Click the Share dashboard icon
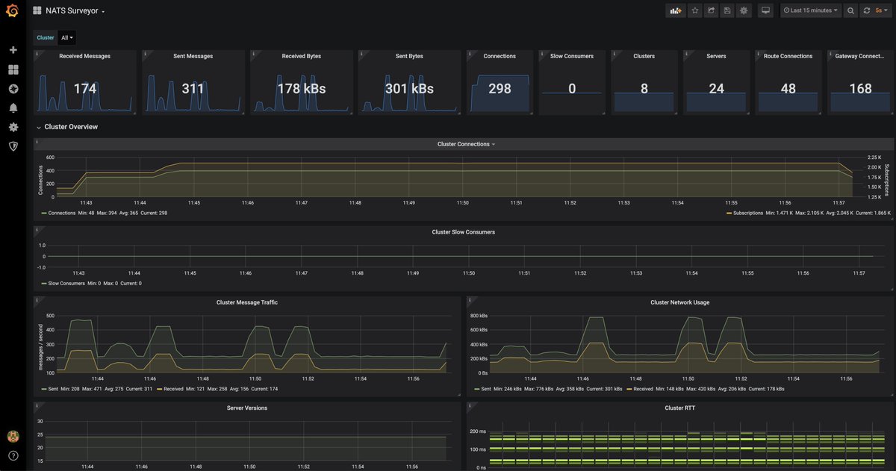Image resolution: width=896 pixels, height=471 pixels. point(711,10)
